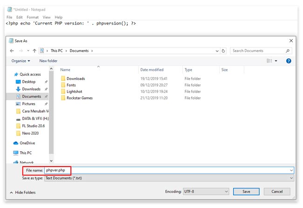Open the Notepad Help menu
This screenshot has width=303, height=208.
pyautogui.click(x=59, y=17)
